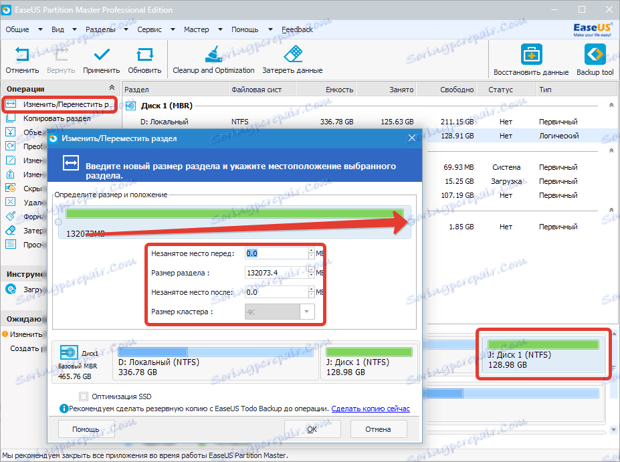Screen dimensions: 620x462
Task: Click the merge partitions sidebar icon
Action: [11, 132]
